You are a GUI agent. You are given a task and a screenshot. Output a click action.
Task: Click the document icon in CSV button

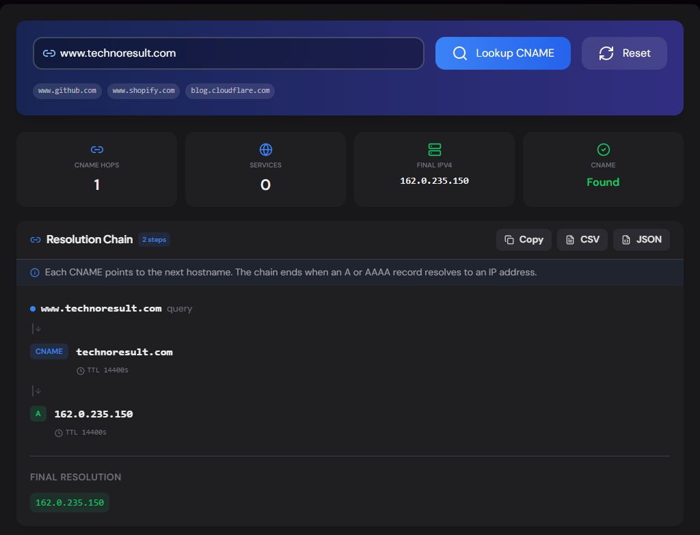click(570, 240)
